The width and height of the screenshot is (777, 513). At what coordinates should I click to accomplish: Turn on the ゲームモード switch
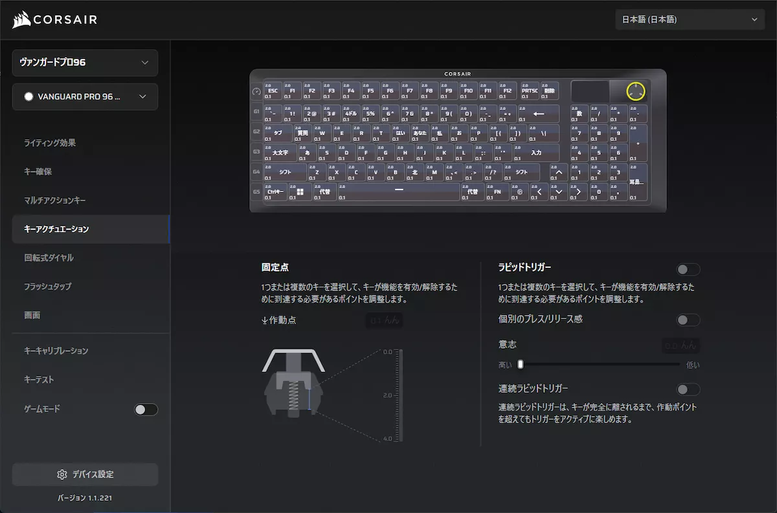click(x=146, y=409)
